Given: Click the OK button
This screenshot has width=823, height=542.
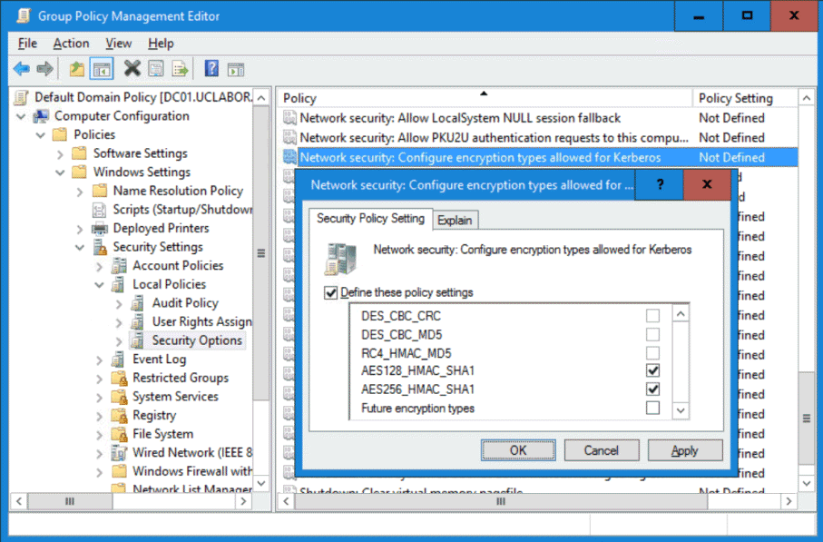Looking at the screenshot, I should click(x=517, y=450).
